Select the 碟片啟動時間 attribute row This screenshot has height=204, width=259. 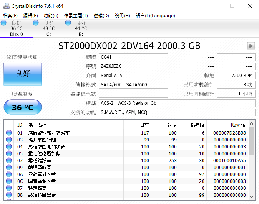tap(126, 140)
